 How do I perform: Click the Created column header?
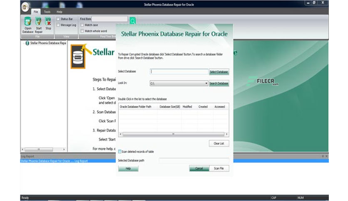pyautogui.click(x=205, y=107)
